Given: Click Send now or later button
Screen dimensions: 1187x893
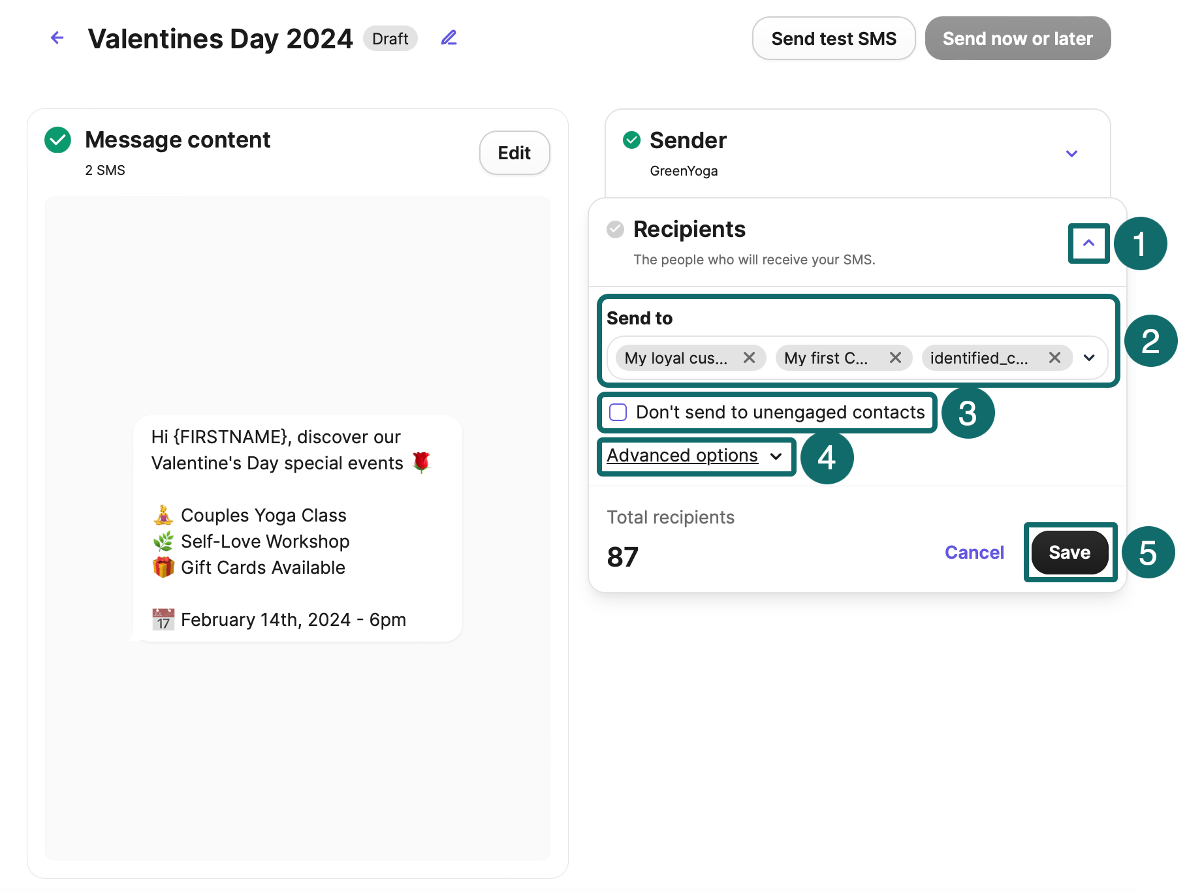Looking at the screenshot, I should 1017,39.
